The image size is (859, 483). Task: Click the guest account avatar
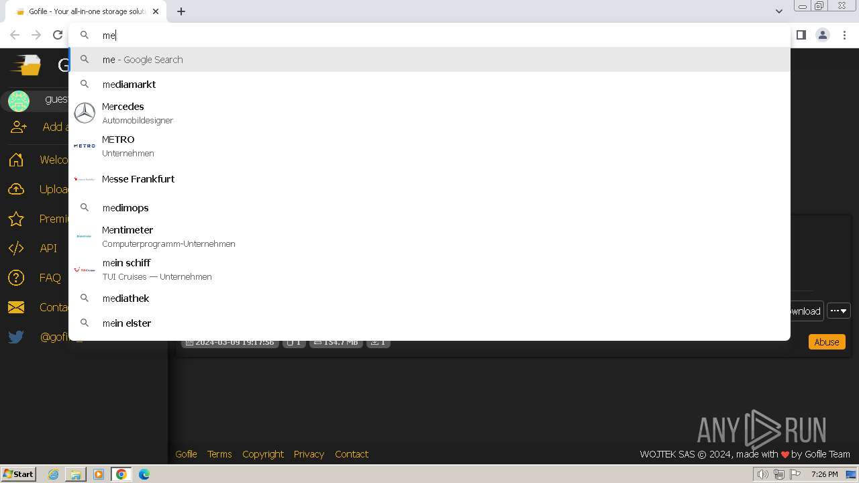click(x=19, y=101)
